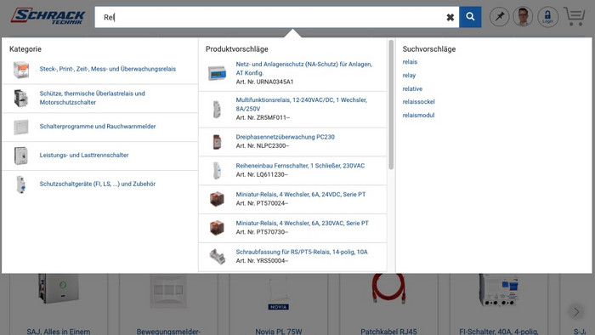595x335 pixels.
Task: Click the FI-Schalter product image
Action: click(499, 290)
